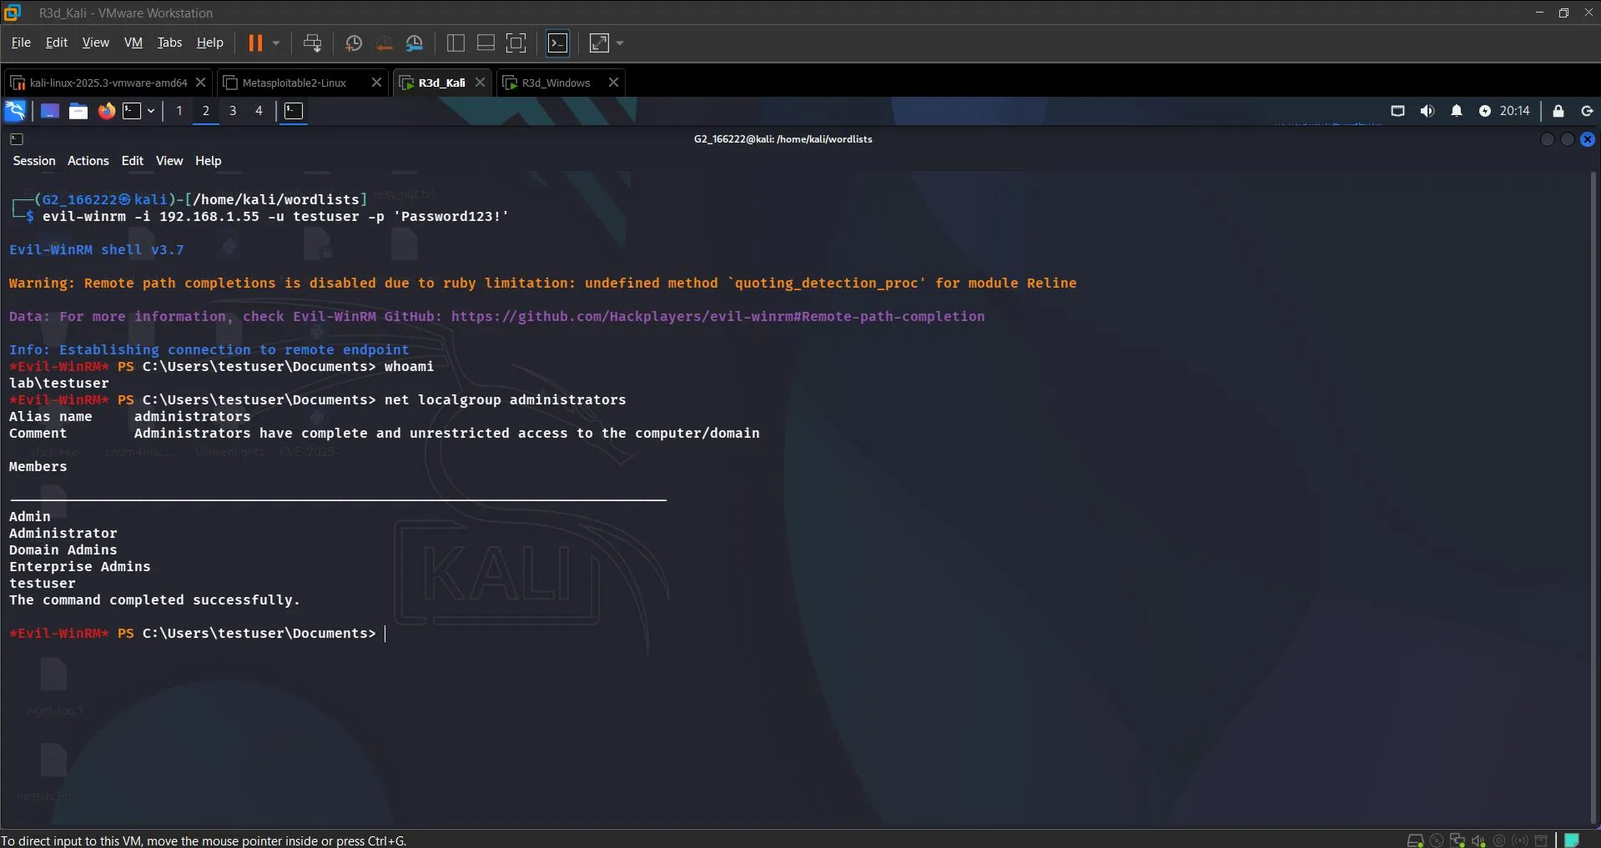
Task: Switch to the kali-linux-2025.3-vmware-amd64 tab
Action: click(x=107, y=83)
